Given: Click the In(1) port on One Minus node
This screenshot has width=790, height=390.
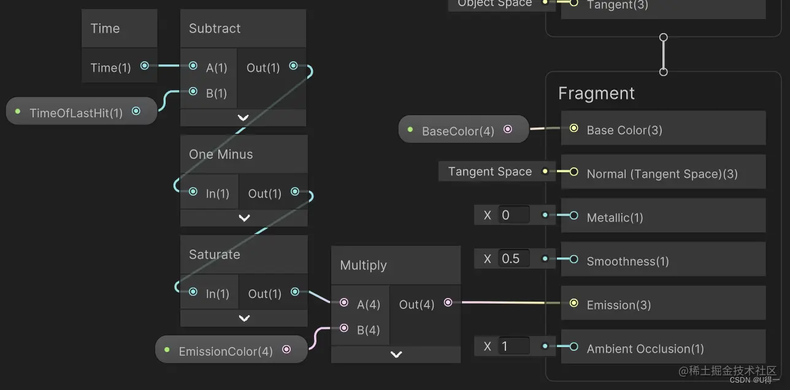Looking at the screenshot, I should 193,191.
